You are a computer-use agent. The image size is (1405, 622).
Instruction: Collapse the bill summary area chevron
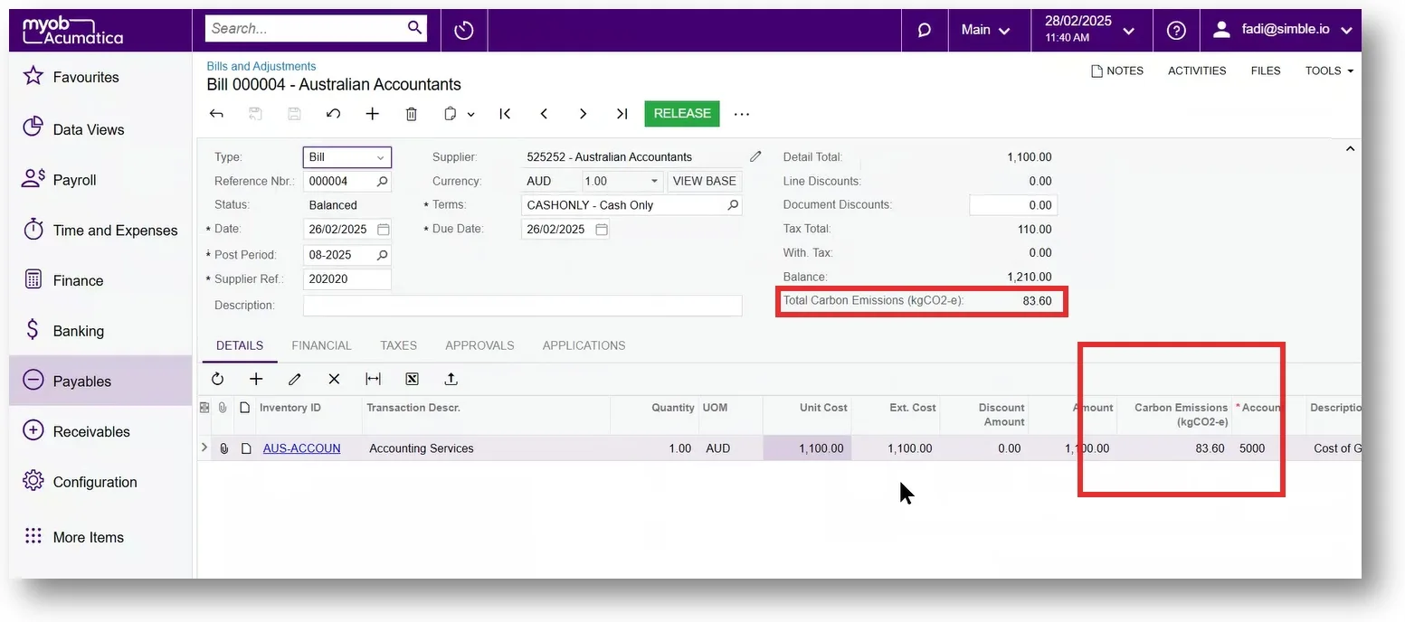pyautogui.click(x=1350, y=148)
